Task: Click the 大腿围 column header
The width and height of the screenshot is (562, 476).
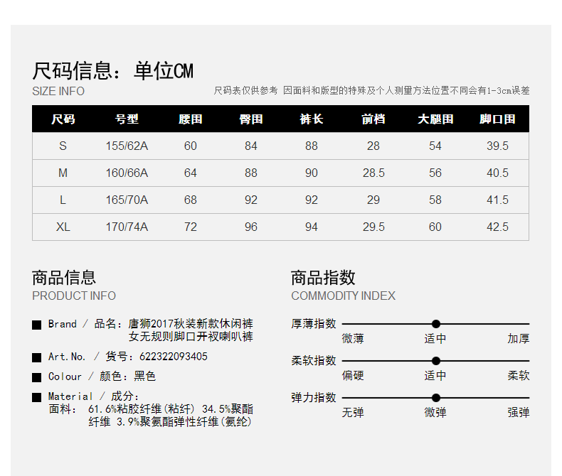Action: [x=435, y=119]
